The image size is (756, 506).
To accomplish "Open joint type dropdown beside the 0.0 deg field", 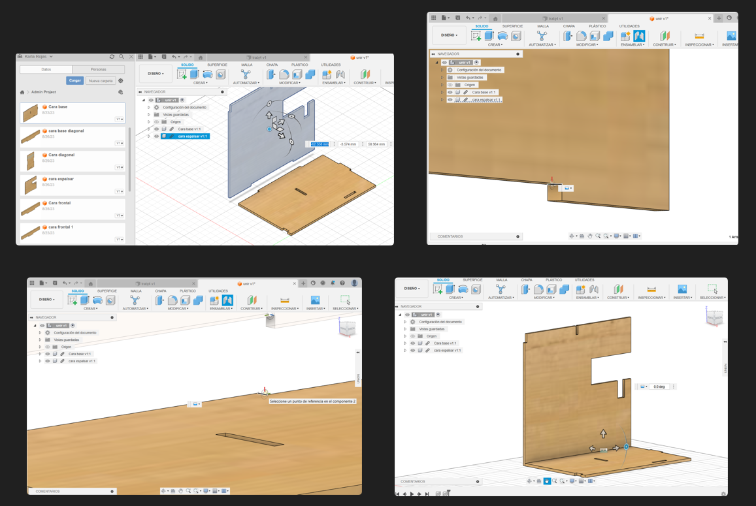I will tap(644, 387).
